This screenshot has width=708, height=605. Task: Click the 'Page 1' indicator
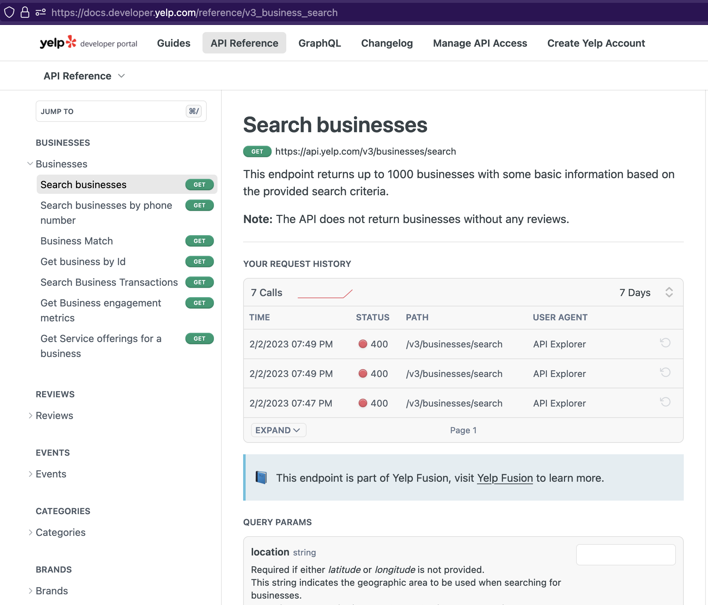(x=463, y=430)
